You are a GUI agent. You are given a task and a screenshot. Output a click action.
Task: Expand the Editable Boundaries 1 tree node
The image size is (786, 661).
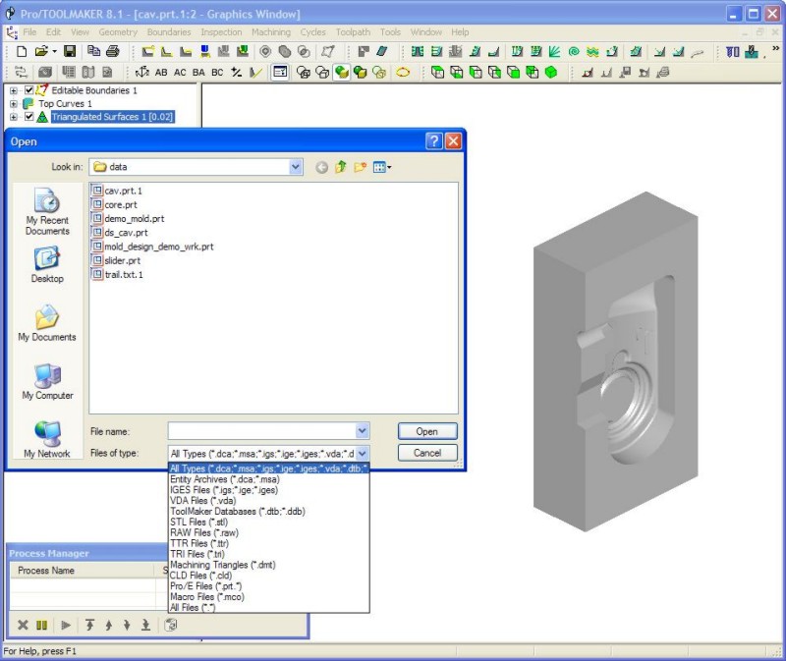point(14,90)
